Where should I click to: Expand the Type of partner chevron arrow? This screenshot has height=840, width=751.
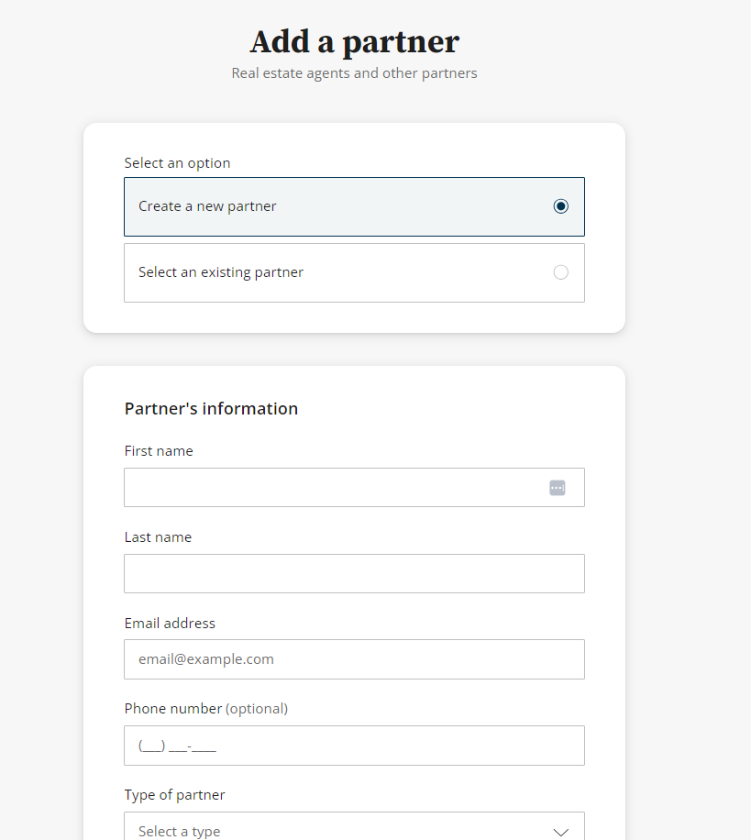tap(561, 832)
